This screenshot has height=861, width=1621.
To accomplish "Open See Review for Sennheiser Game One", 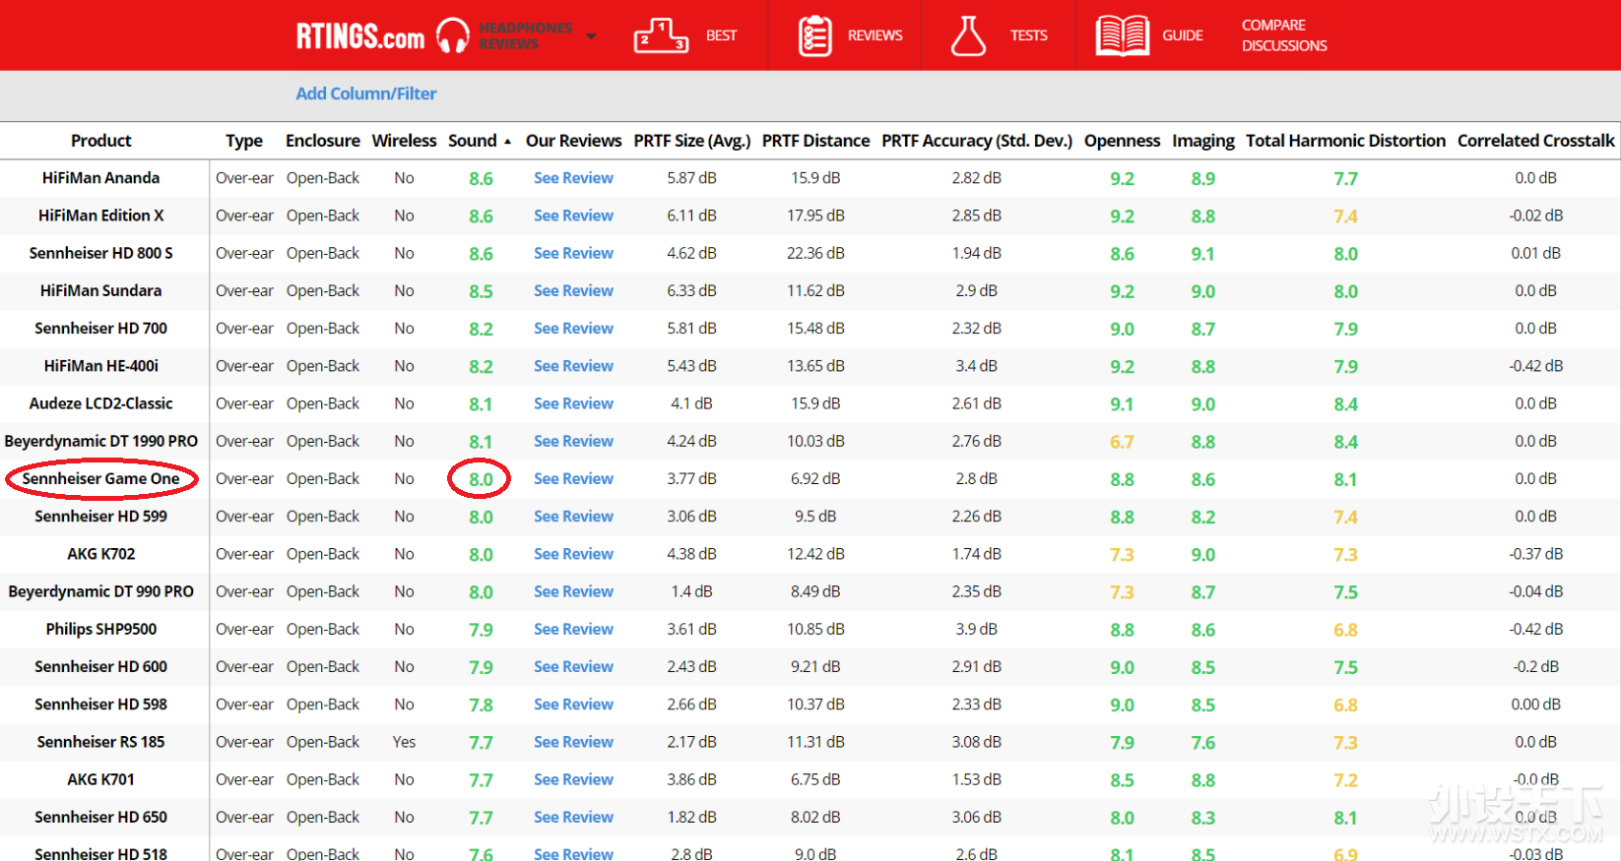I will (573, 478).
